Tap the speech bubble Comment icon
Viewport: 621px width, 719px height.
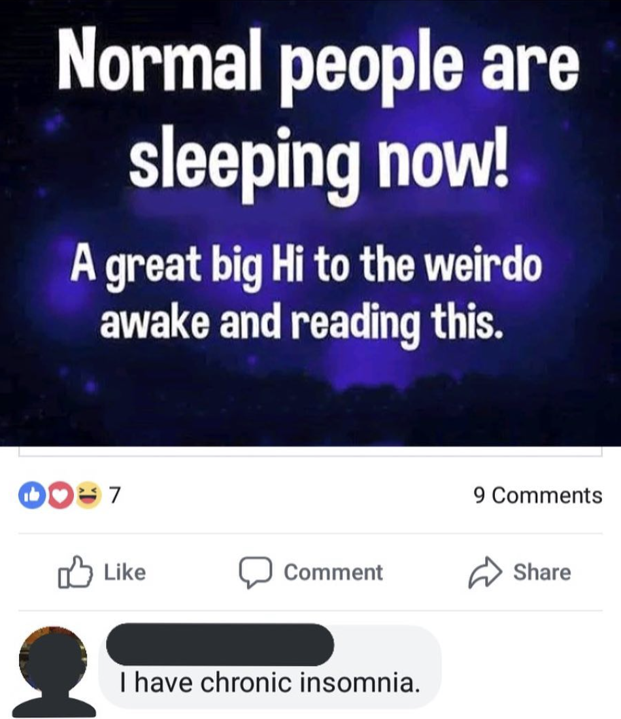click(256, 573)
